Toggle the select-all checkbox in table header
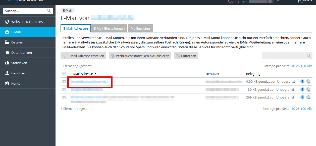This screenshot has height=146, width=316. (64, 74)
